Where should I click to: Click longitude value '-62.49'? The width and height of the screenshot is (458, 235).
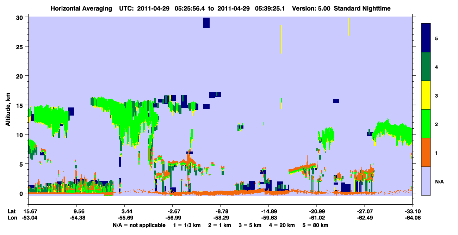pos(364,218)
